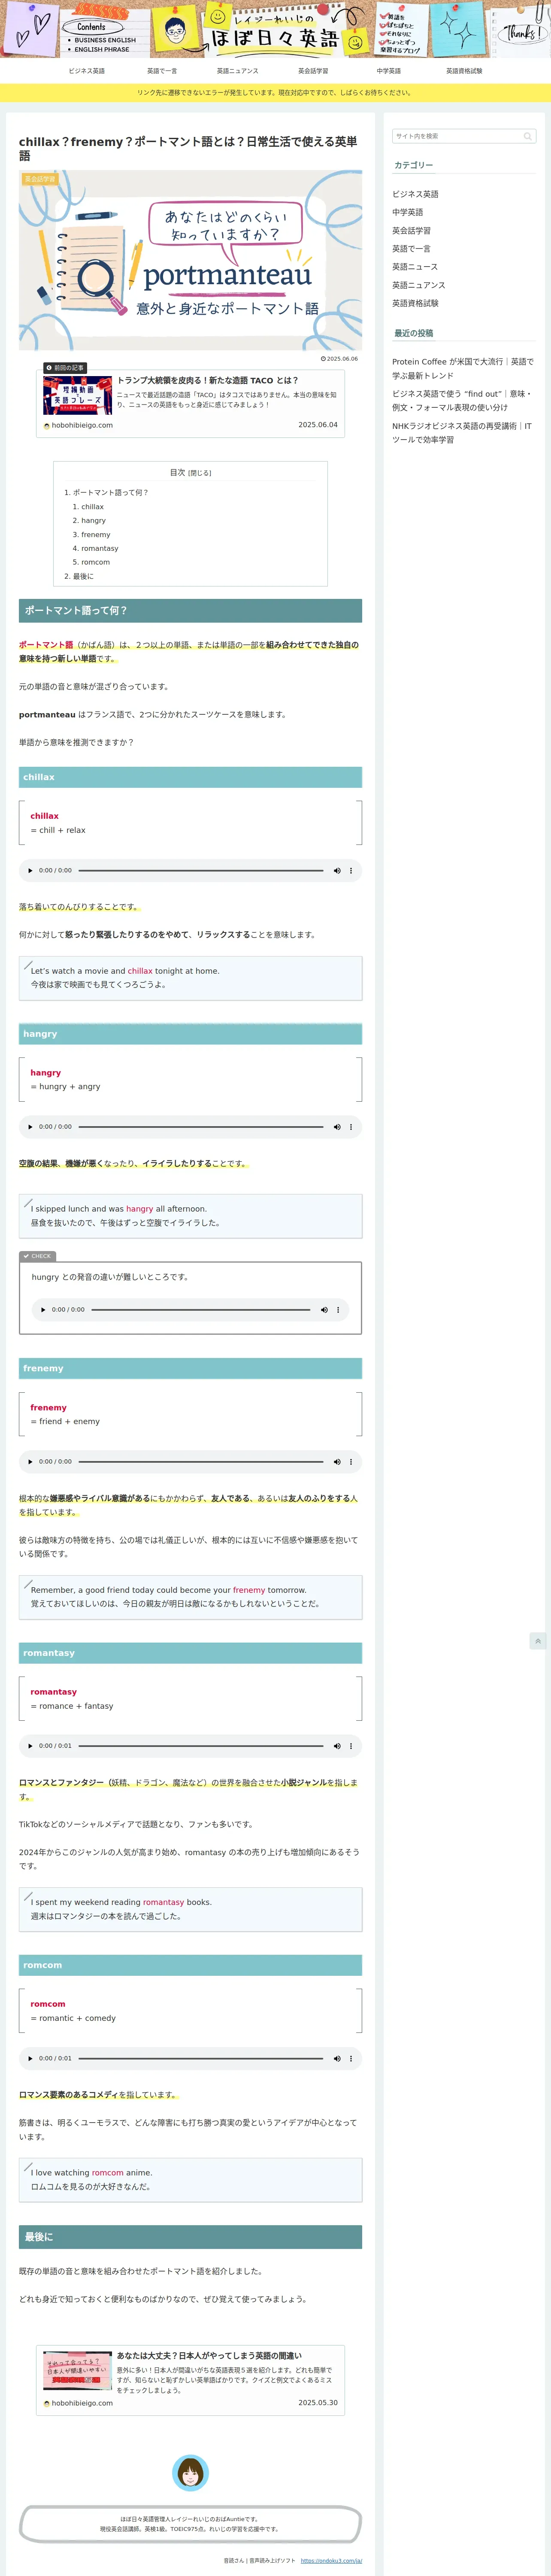Open frenemy audio three-dot menu

point(350,1462)
